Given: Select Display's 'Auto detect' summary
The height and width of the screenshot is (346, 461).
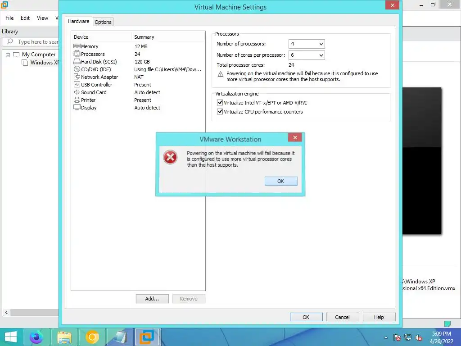Looking at the screenshot, I should (147, 107).
